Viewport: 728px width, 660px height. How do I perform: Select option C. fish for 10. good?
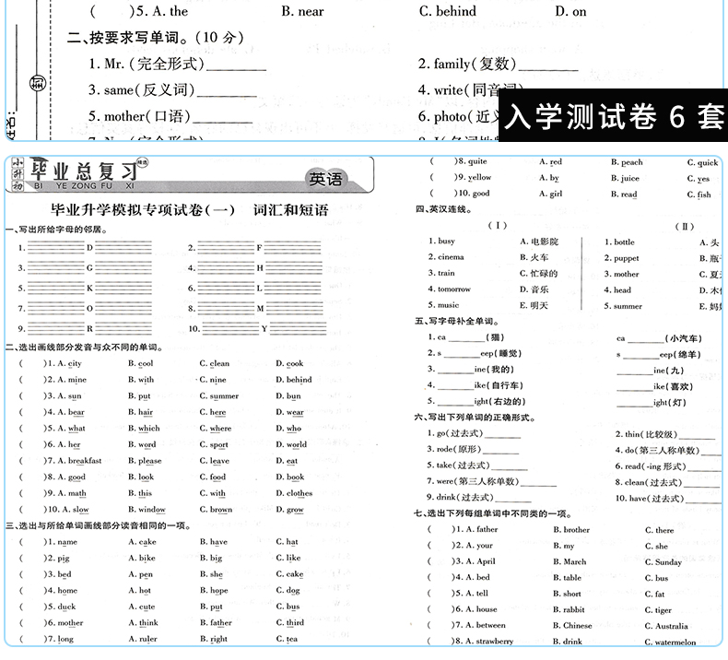(x=699, y=194)
